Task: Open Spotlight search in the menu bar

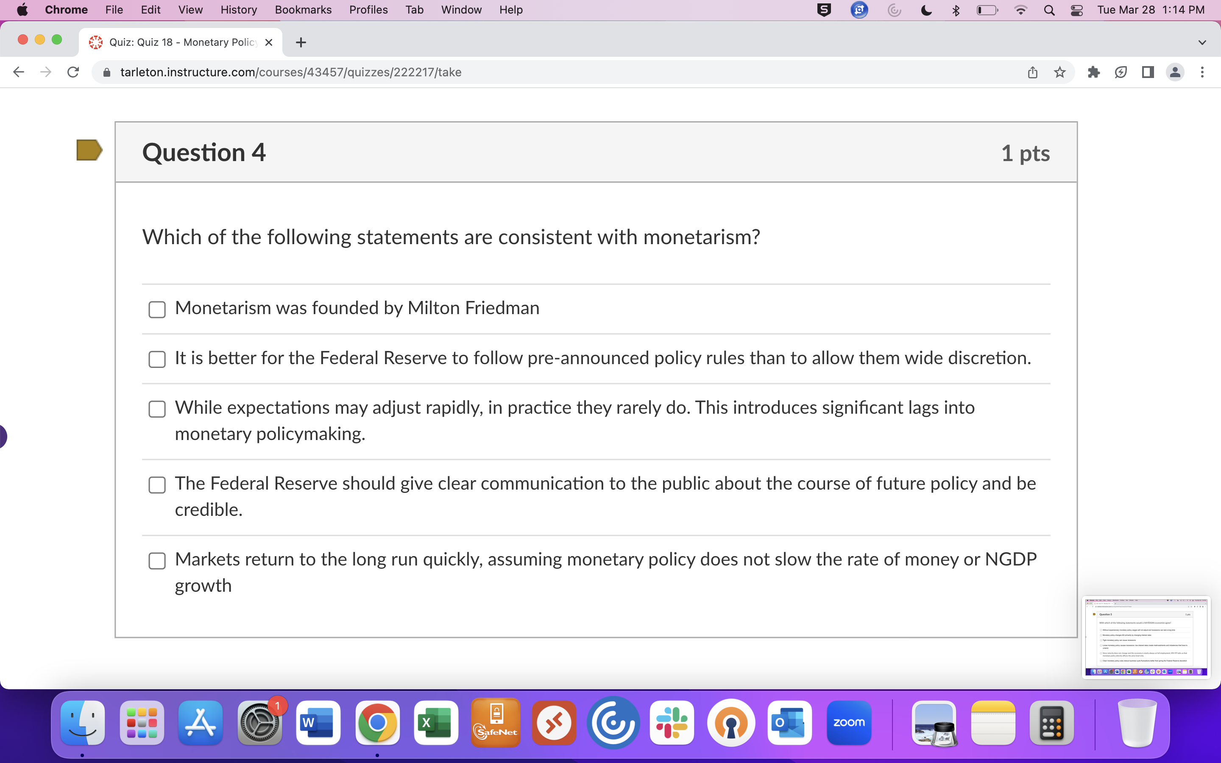Action: [x=1049, y=10]
